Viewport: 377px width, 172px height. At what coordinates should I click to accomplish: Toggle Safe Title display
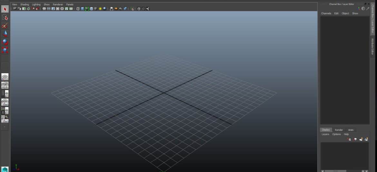[x=71, y=9]
